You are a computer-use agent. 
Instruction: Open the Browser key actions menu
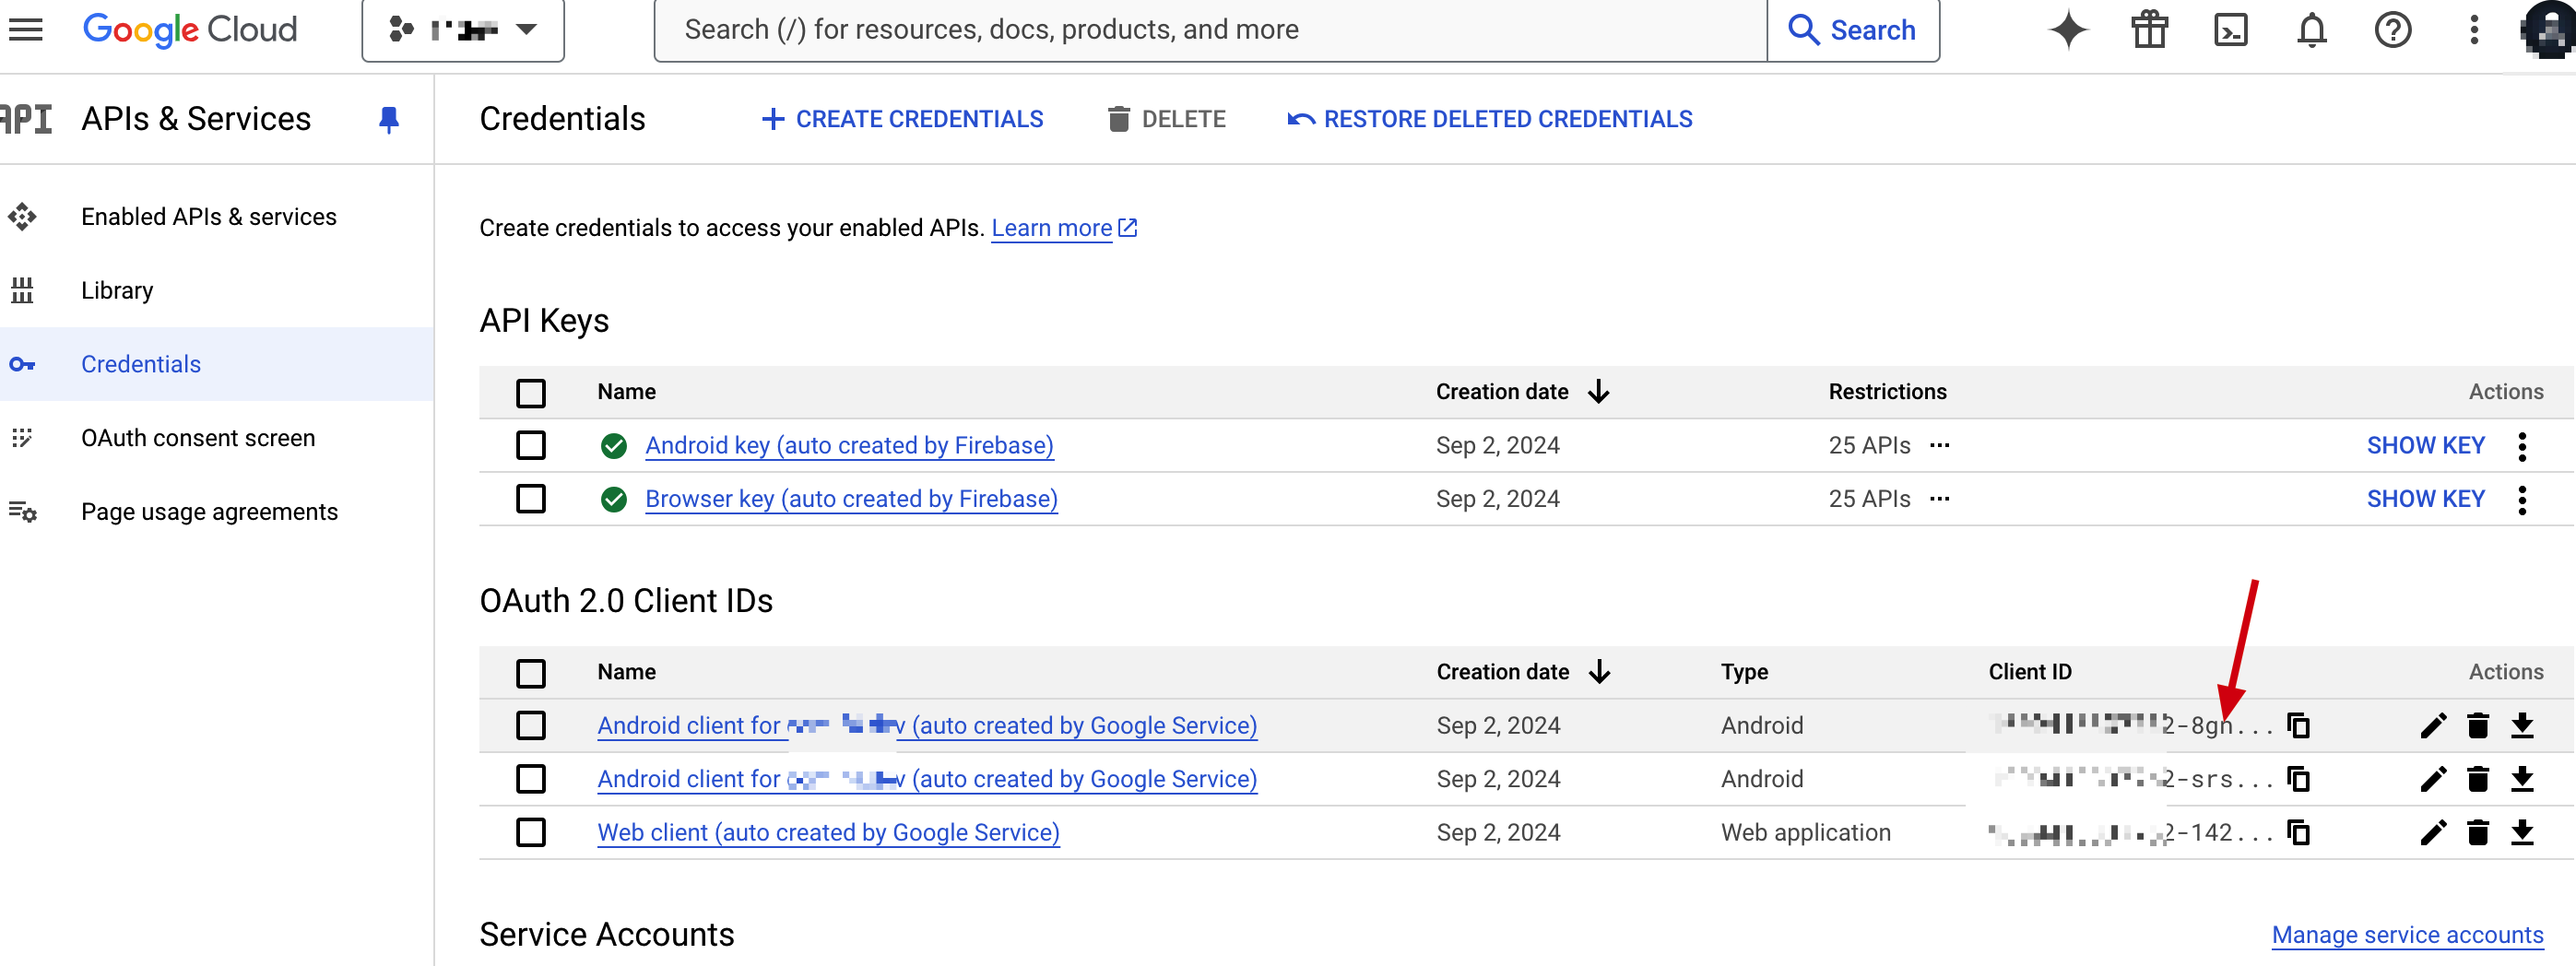2522,499
